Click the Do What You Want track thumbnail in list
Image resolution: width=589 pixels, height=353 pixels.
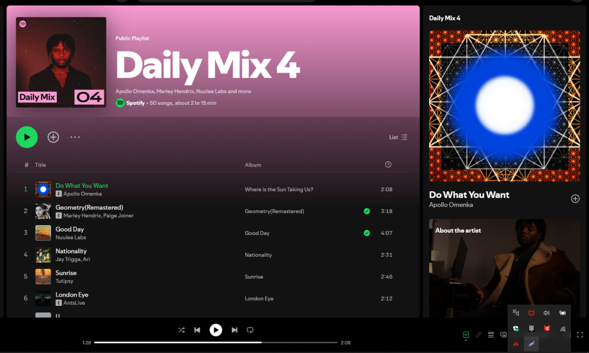pyautogui.click(x=43, y=189)
